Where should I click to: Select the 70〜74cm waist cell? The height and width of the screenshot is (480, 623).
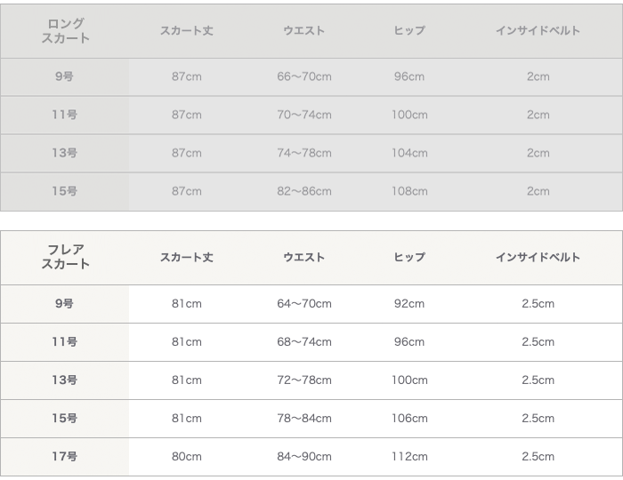pos(304,116)
